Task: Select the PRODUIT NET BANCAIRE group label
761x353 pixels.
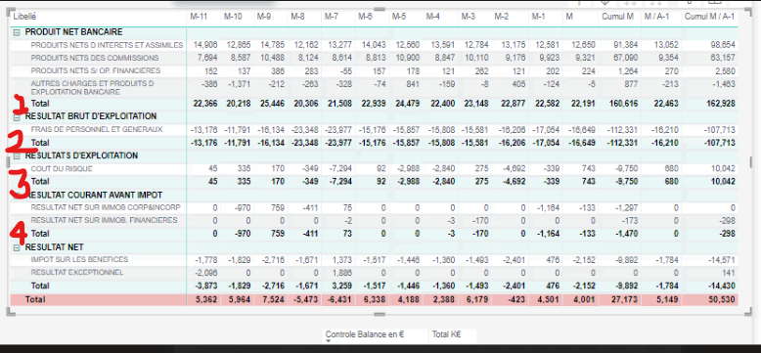Action: (x=73, y=32)
